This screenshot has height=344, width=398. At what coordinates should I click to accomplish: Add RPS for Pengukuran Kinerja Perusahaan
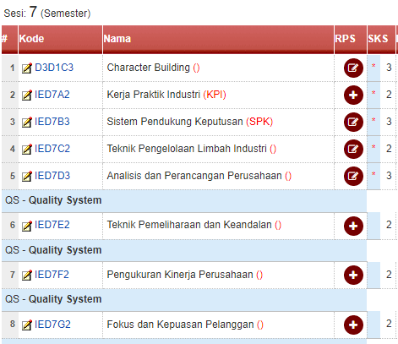353,275
